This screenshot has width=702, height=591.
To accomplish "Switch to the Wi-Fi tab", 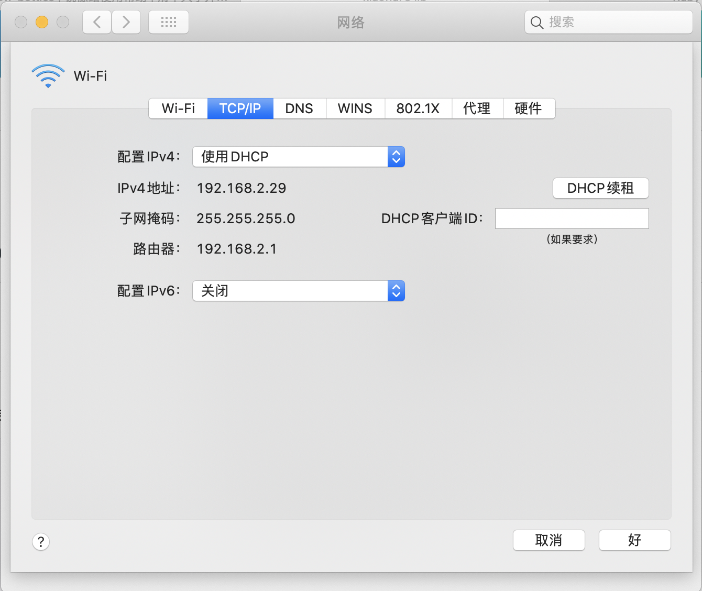I will pos(178,108).
